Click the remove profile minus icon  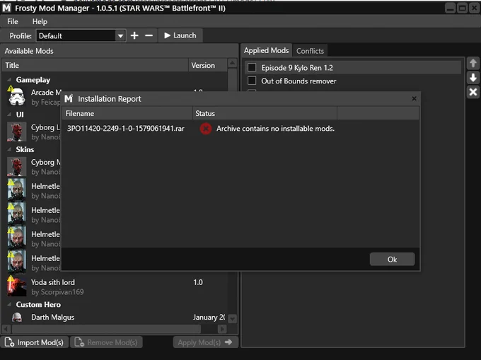point(149,35)
